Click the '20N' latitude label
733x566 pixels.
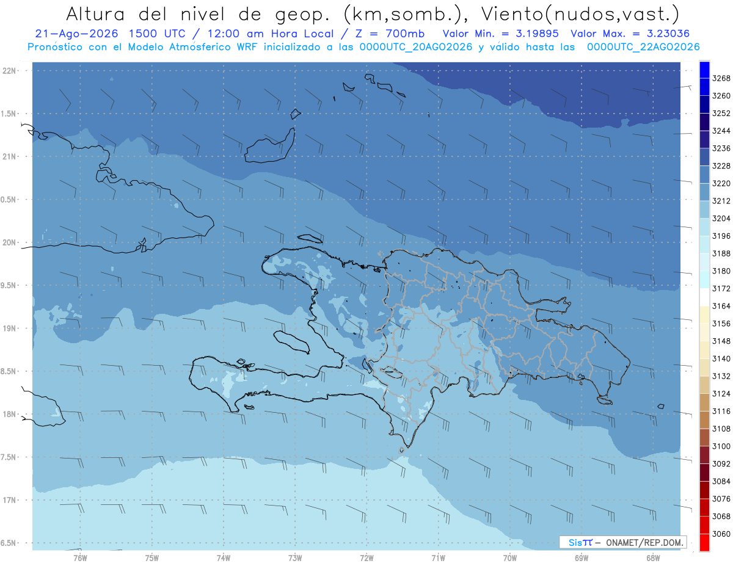click(x=10, y=242)
